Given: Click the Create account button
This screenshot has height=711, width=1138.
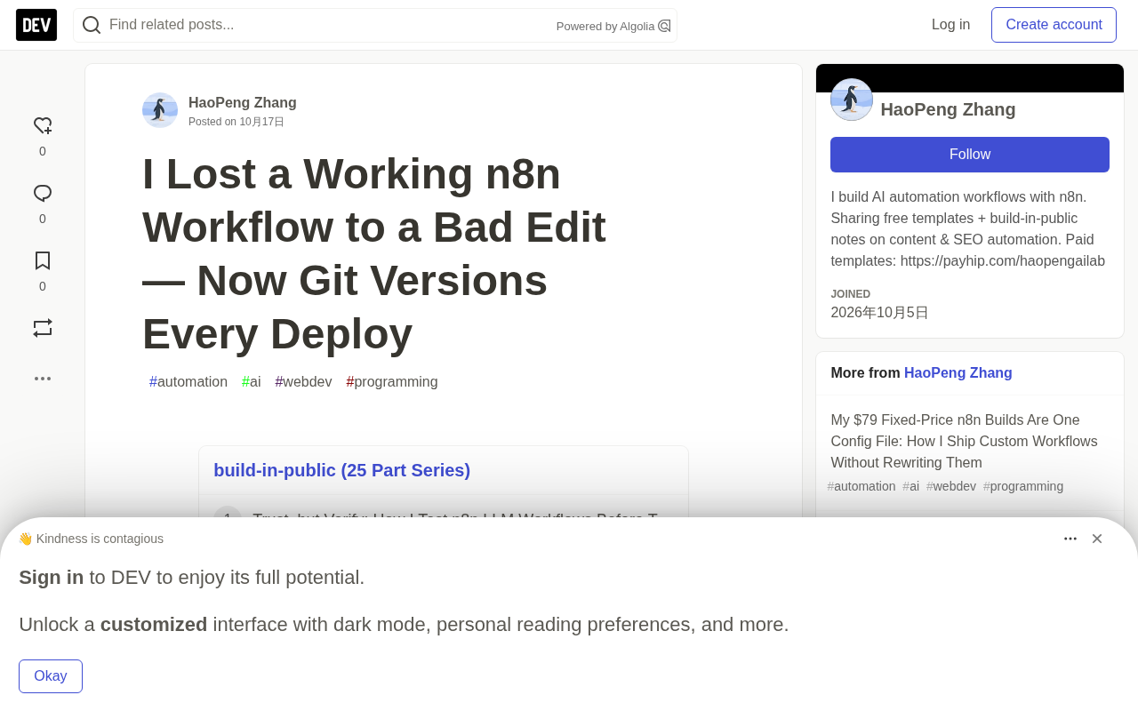Looking at the screenshot, I should 1054,25.
